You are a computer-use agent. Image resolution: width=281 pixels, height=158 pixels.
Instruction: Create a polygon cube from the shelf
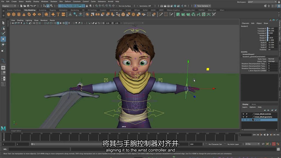tap(14, 15)
